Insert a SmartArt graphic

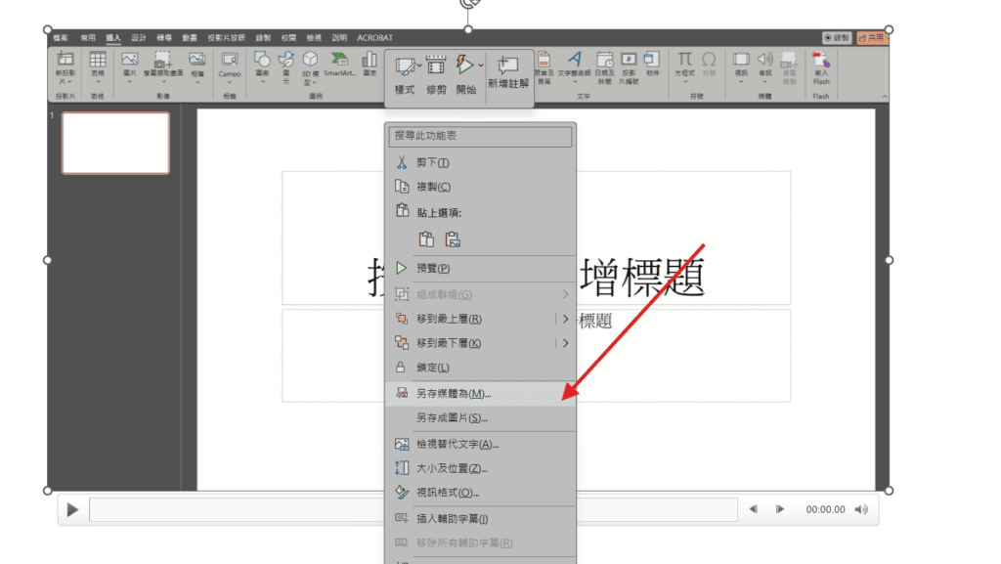pos(339,62)
